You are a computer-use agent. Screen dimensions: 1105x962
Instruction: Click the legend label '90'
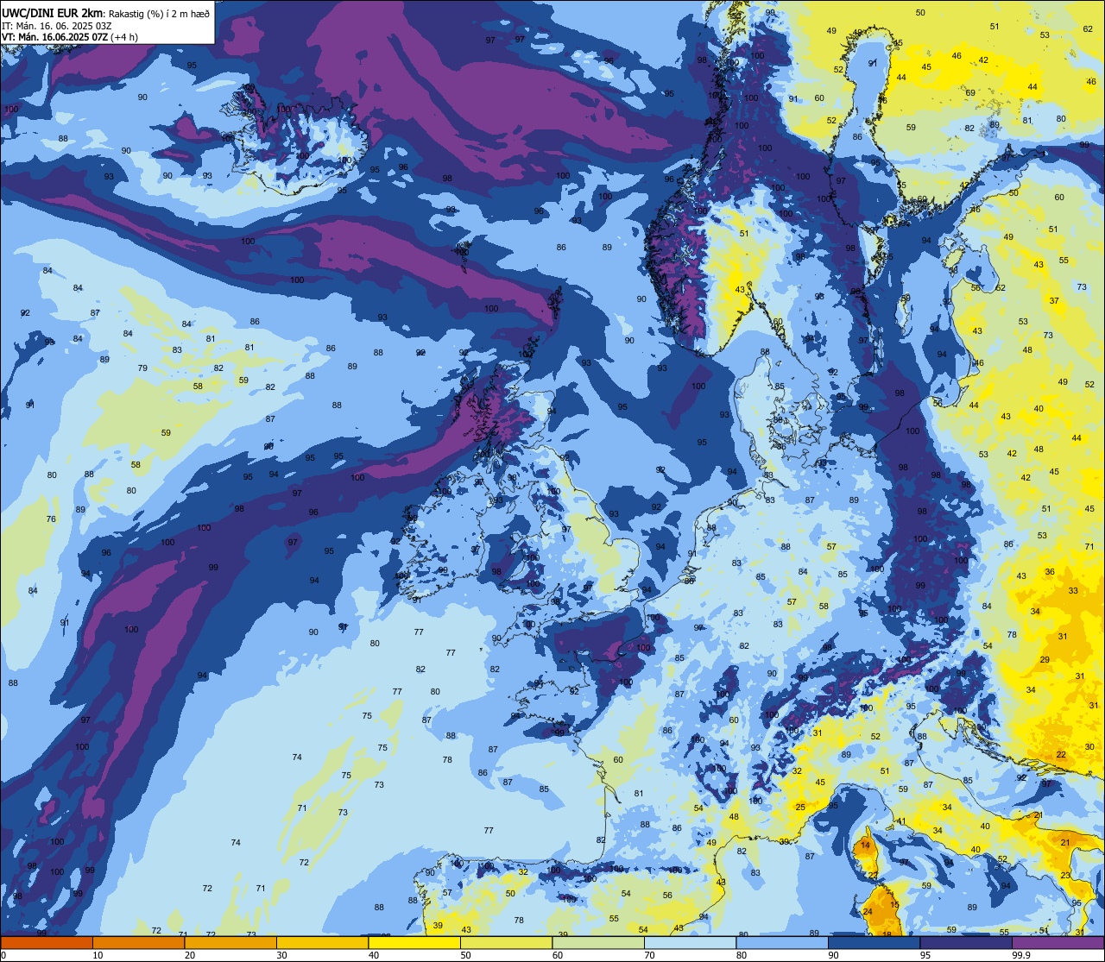coord(833,955)
